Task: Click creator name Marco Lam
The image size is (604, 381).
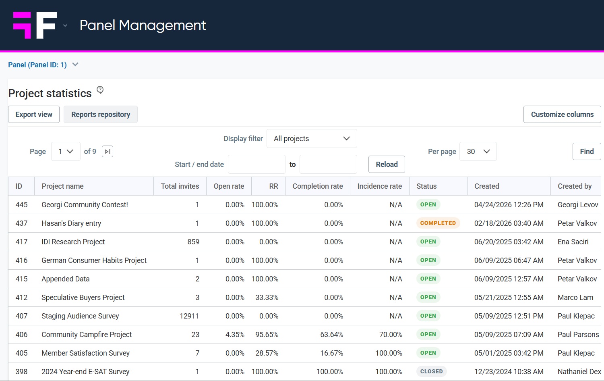Action: (x=575, y=298)
